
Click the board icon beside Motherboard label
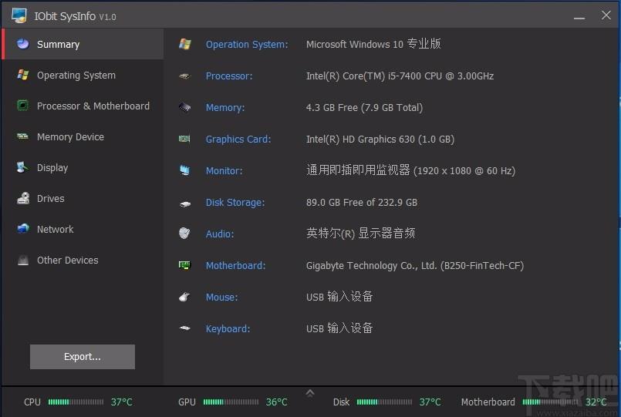pos(184,265)
